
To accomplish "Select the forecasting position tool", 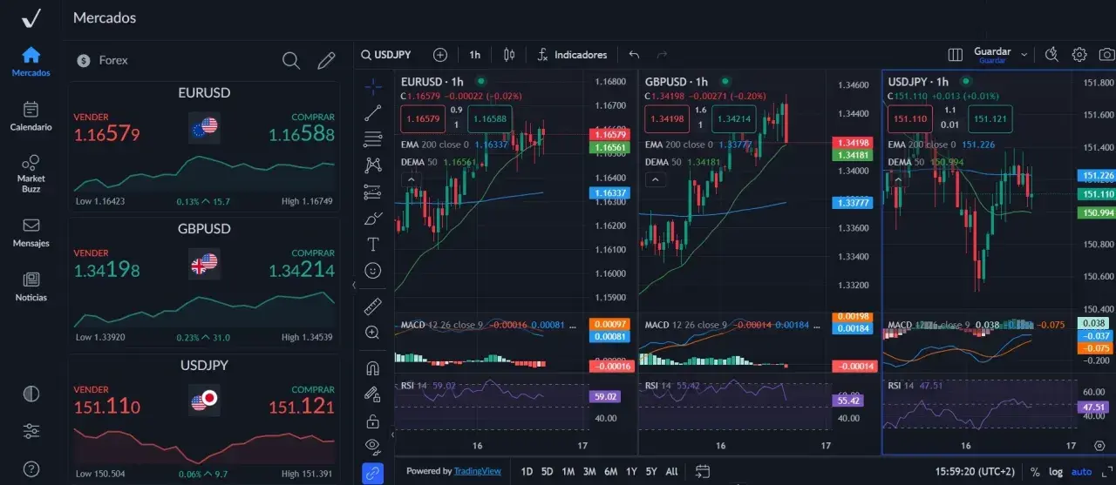I will (x=373, y=192).
